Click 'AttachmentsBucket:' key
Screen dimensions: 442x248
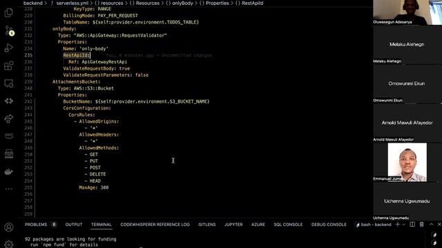pos(76,82)
